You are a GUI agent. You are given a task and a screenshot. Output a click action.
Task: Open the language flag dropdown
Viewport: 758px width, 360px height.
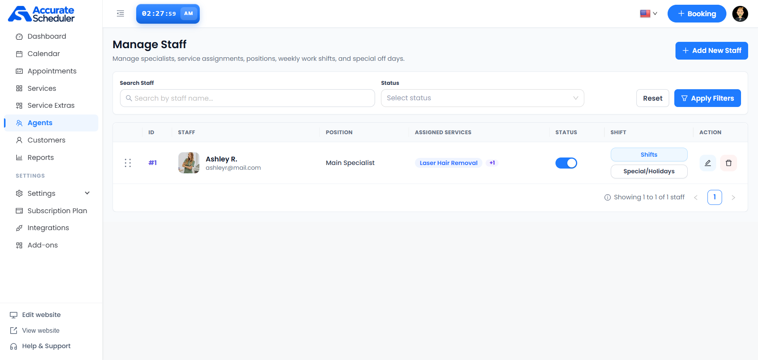[649, 14]
